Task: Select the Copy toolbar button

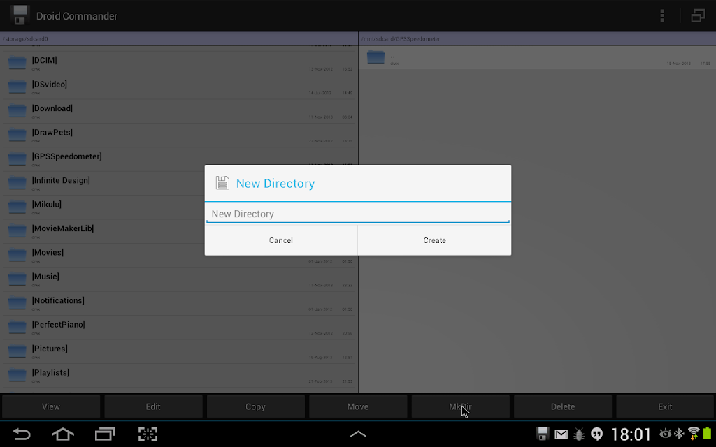Action: [x=255, y=406]
